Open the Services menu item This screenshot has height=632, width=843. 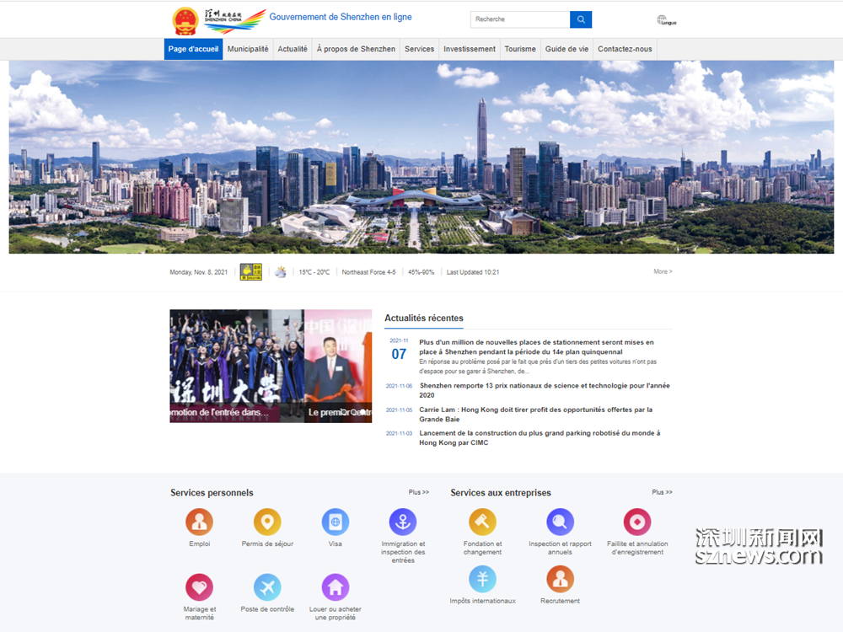(x=419, y=49)
